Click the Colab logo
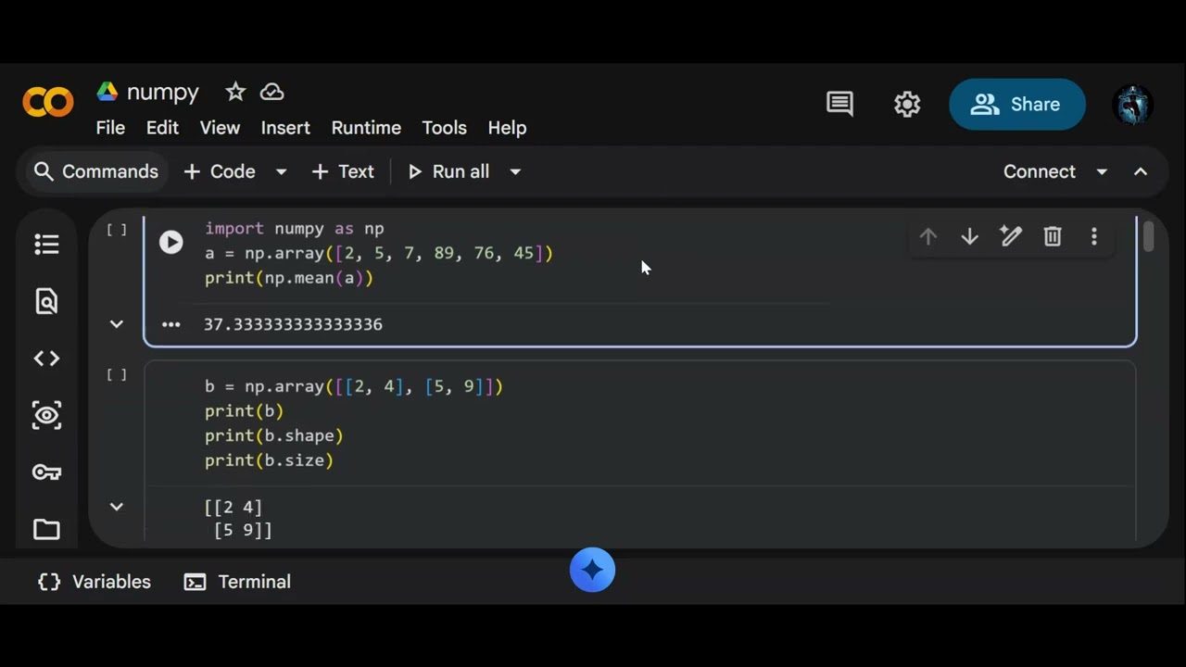1186x667 pixels. tap(48, 102)
